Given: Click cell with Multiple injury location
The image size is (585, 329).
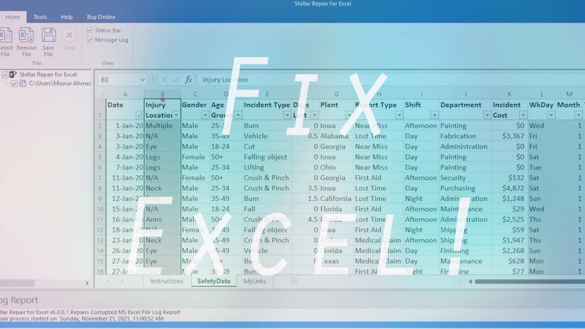Looking at the screenshot, I should [x=162, y=126].
